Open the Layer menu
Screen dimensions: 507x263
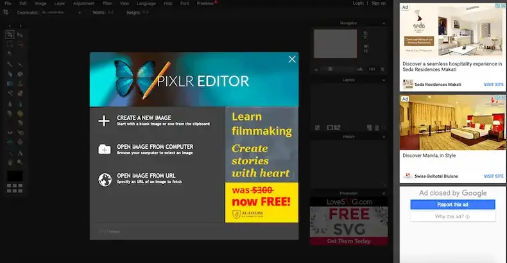click(60, 3)
